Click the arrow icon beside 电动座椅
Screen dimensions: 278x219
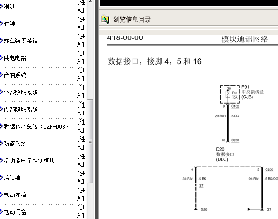(x=1, y=195)
